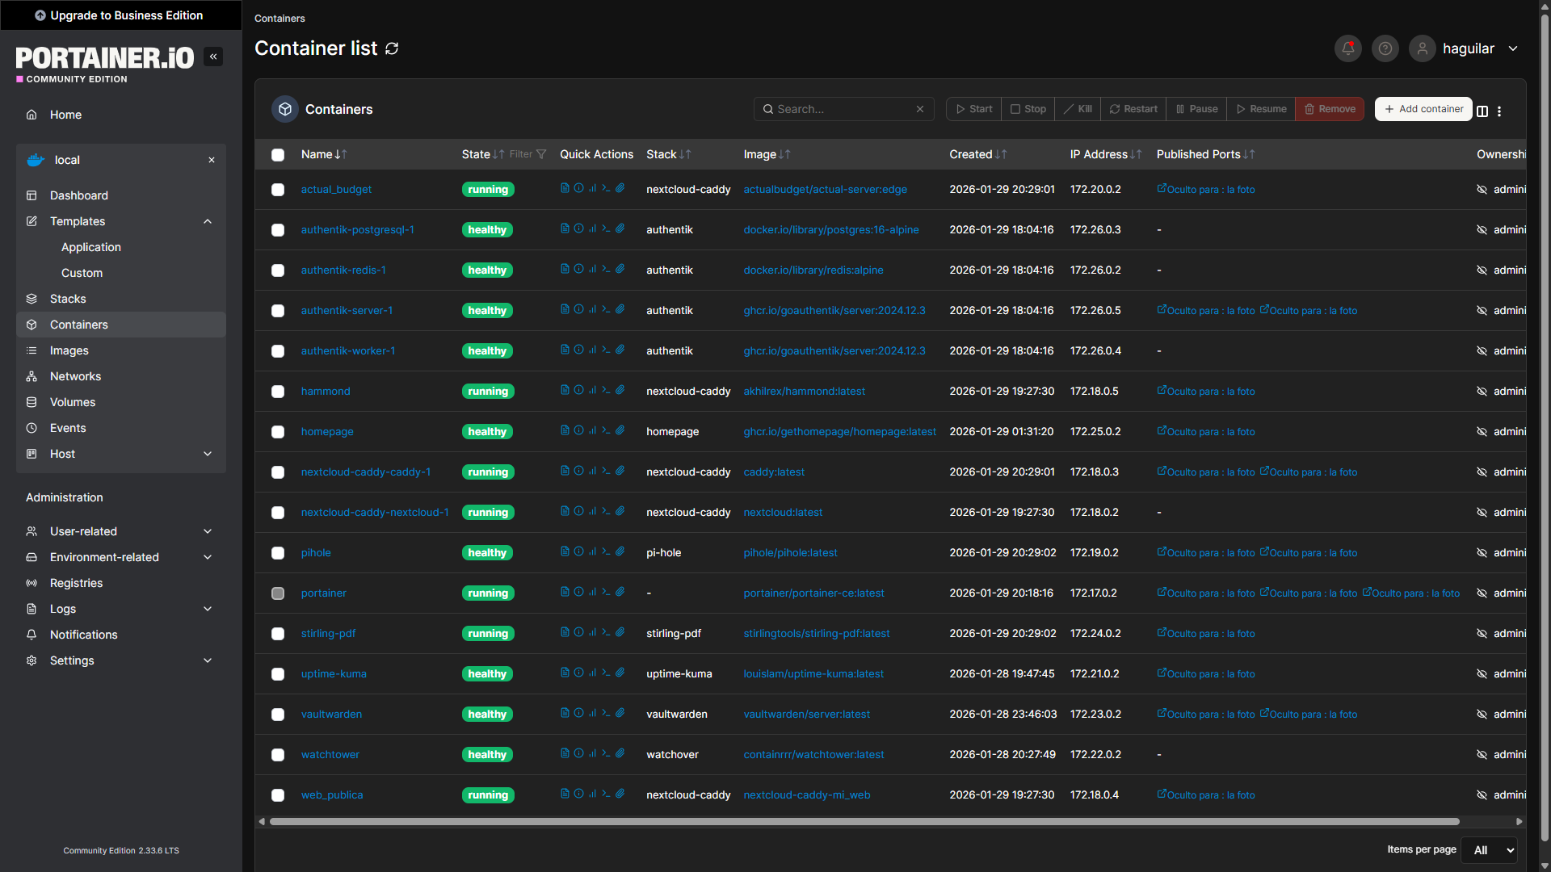Inspect the homepage container

(x=578, y=430)
